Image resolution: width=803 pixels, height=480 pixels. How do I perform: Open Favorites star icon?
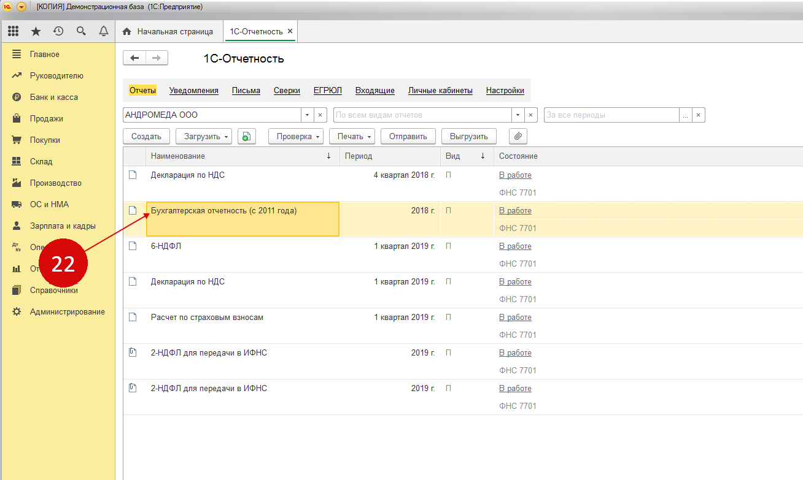pos(36,31)
